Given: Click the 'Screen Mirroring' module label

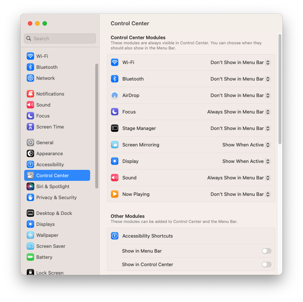Looking at the screenshot, I should [141, 145].
